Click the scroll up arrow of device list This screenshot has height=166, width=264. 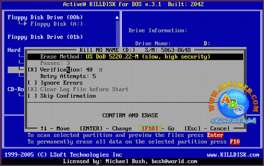[117, 17]
